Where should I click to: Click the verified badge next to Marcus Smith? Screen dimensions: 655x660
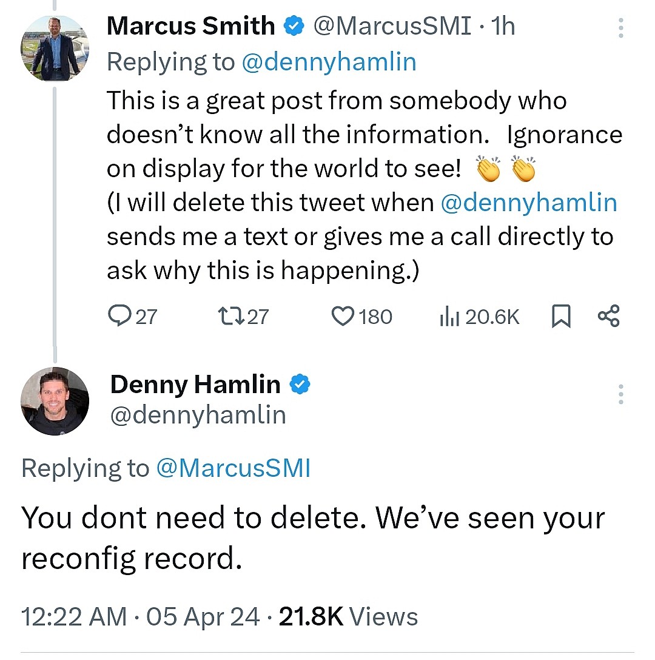pos(294,27)
